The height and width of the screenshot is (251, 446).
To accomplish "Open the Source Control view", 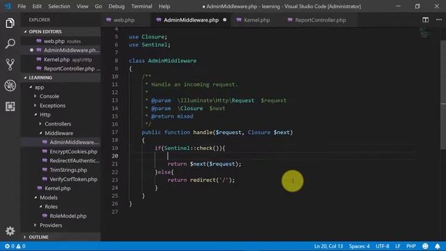I will (10, 65).
